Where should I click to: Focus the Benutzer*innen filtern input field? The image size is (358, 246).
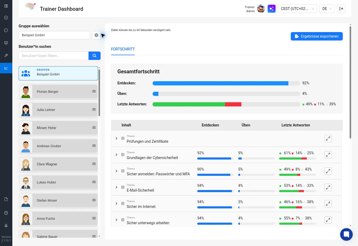(54, 56)
